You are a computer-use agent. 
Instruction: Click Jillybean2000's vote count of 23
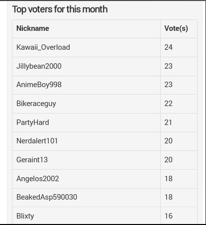pos(168,66)
